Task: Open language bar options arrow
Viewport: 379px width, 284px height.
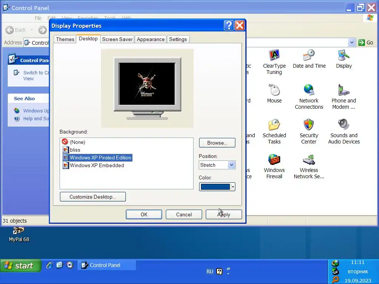Action: (228, 274)
